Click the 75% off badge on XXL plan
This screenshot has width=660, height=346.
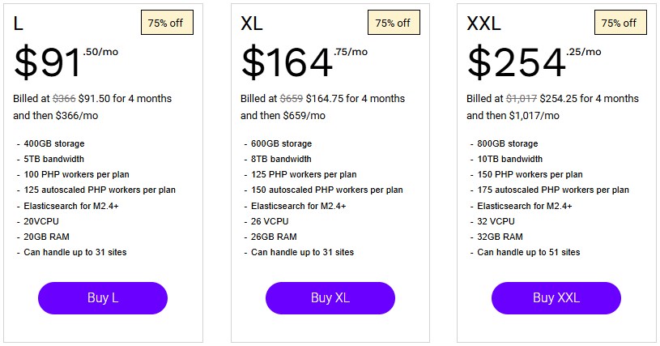pos(620,23)
